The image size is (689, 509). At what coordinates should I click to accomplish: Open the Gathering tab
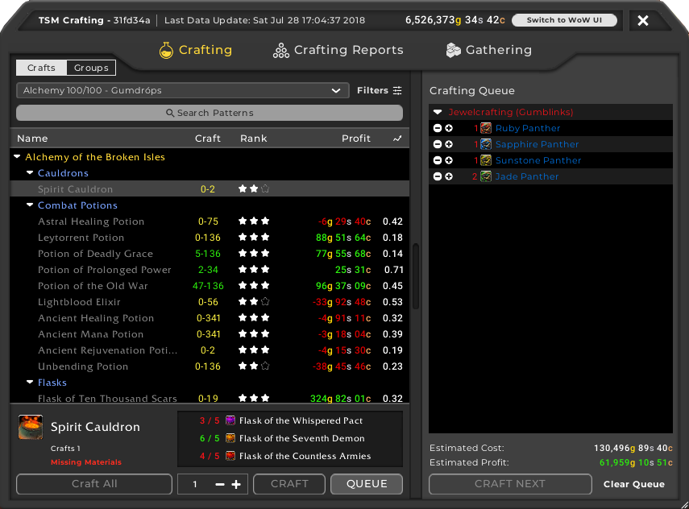tap(488, 50)
